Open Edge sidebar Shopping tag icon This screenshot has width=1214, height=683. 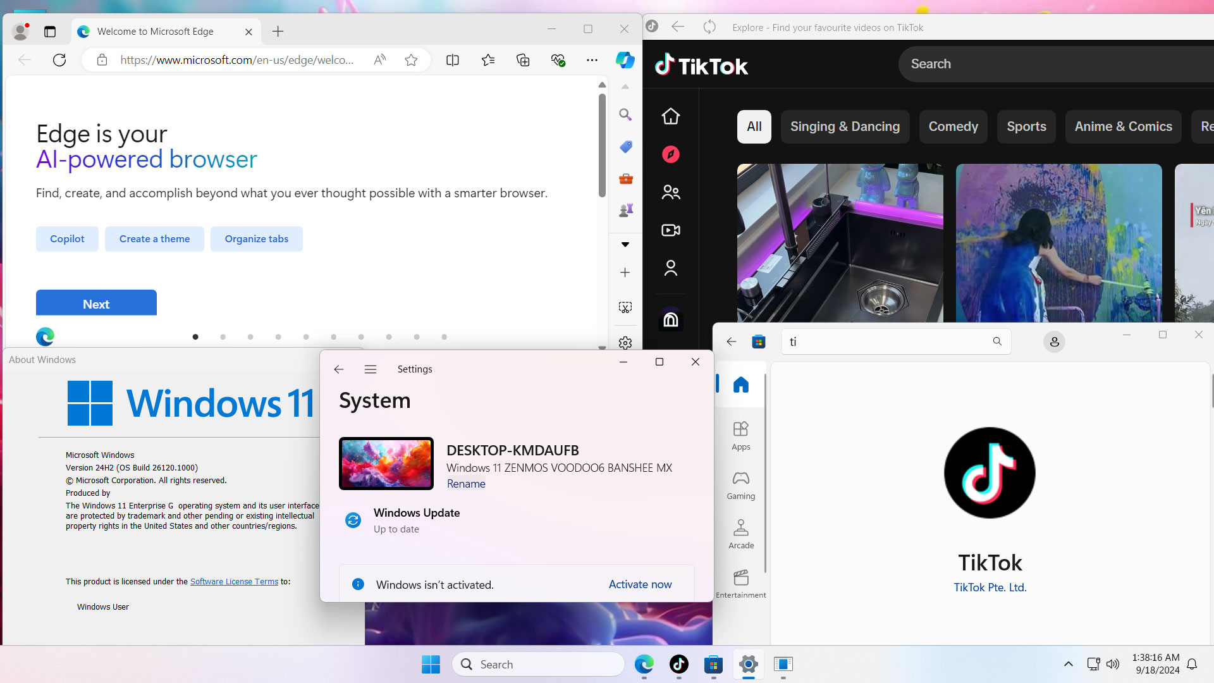click(x=625, y=147)
